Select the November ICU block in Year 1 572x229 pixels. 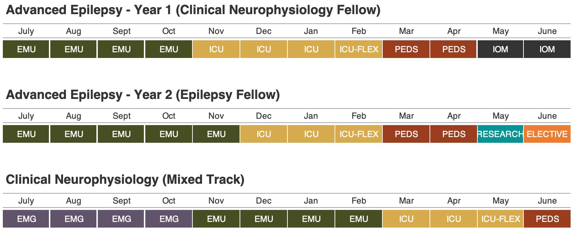216,49
